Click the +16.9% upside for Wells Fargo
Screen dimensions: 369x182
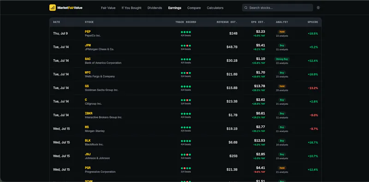313,74
